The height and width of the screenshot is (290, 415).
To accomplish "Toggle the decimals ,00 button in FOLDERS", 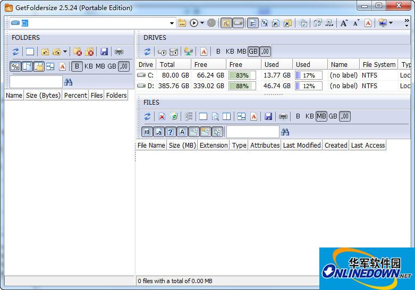I will [124, 66].
